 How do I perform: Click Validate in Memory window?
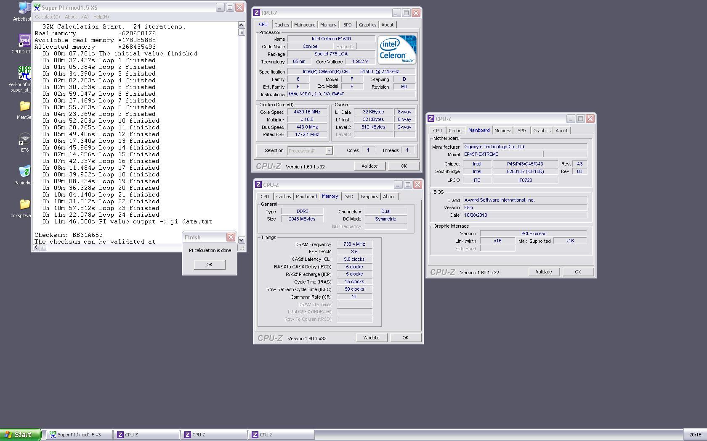(371, 338)
